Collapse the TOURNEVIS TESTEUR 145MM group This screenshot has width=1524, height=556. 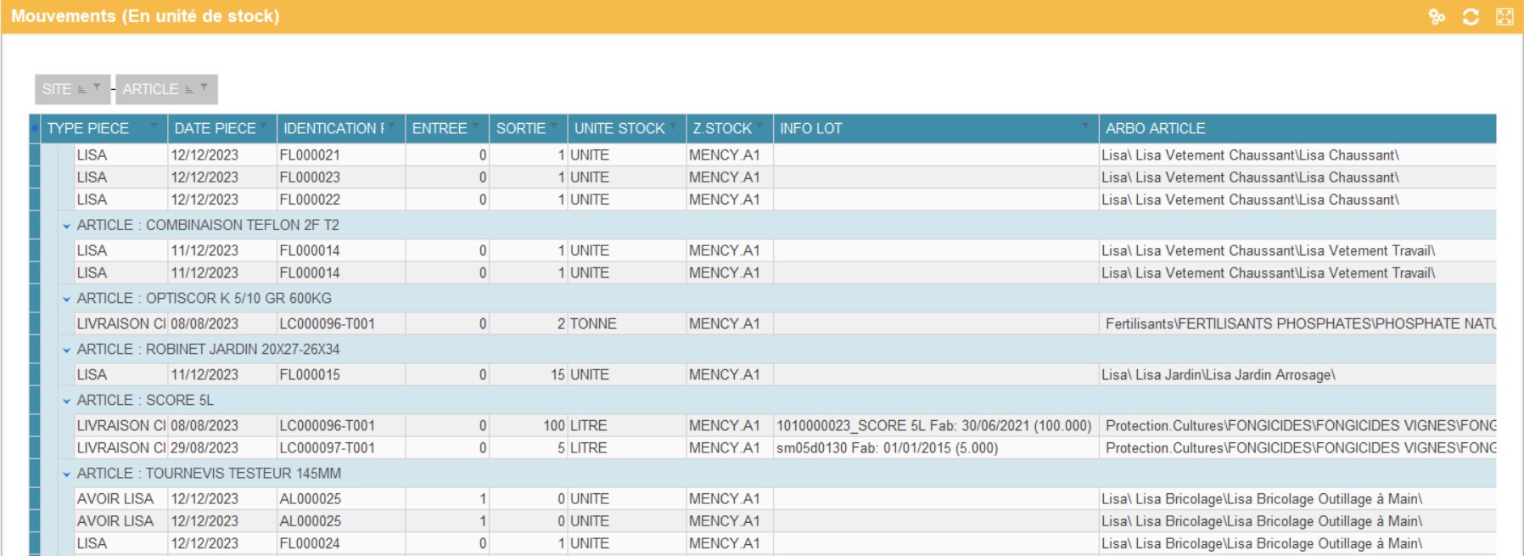click(x=66, y=474)
